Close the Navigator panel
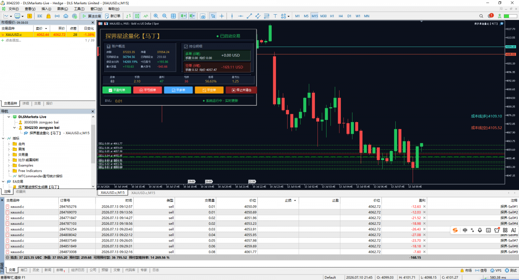519x280 pixels. tap(92, 111)
